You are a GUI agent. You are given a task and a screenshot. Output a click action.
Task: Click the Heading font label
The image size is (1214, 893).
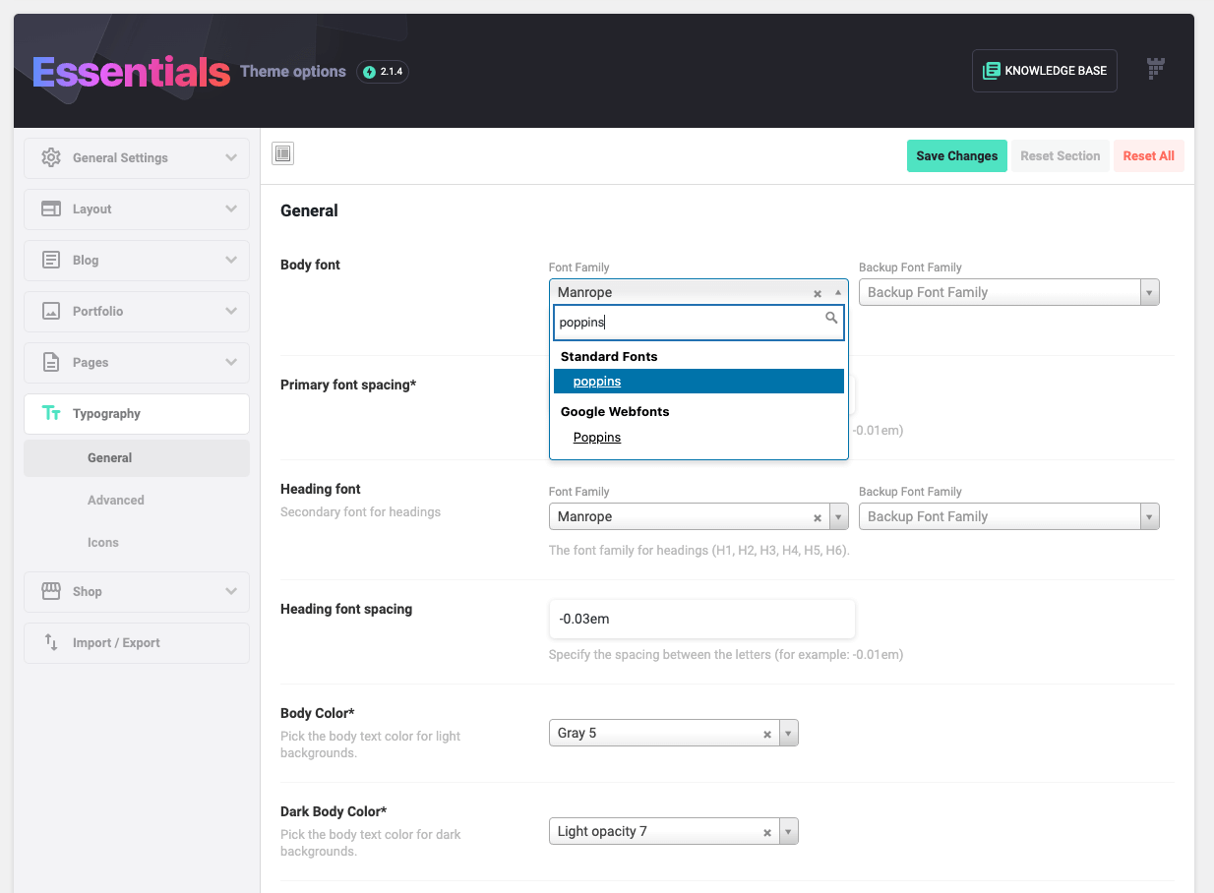pos(321,489)
